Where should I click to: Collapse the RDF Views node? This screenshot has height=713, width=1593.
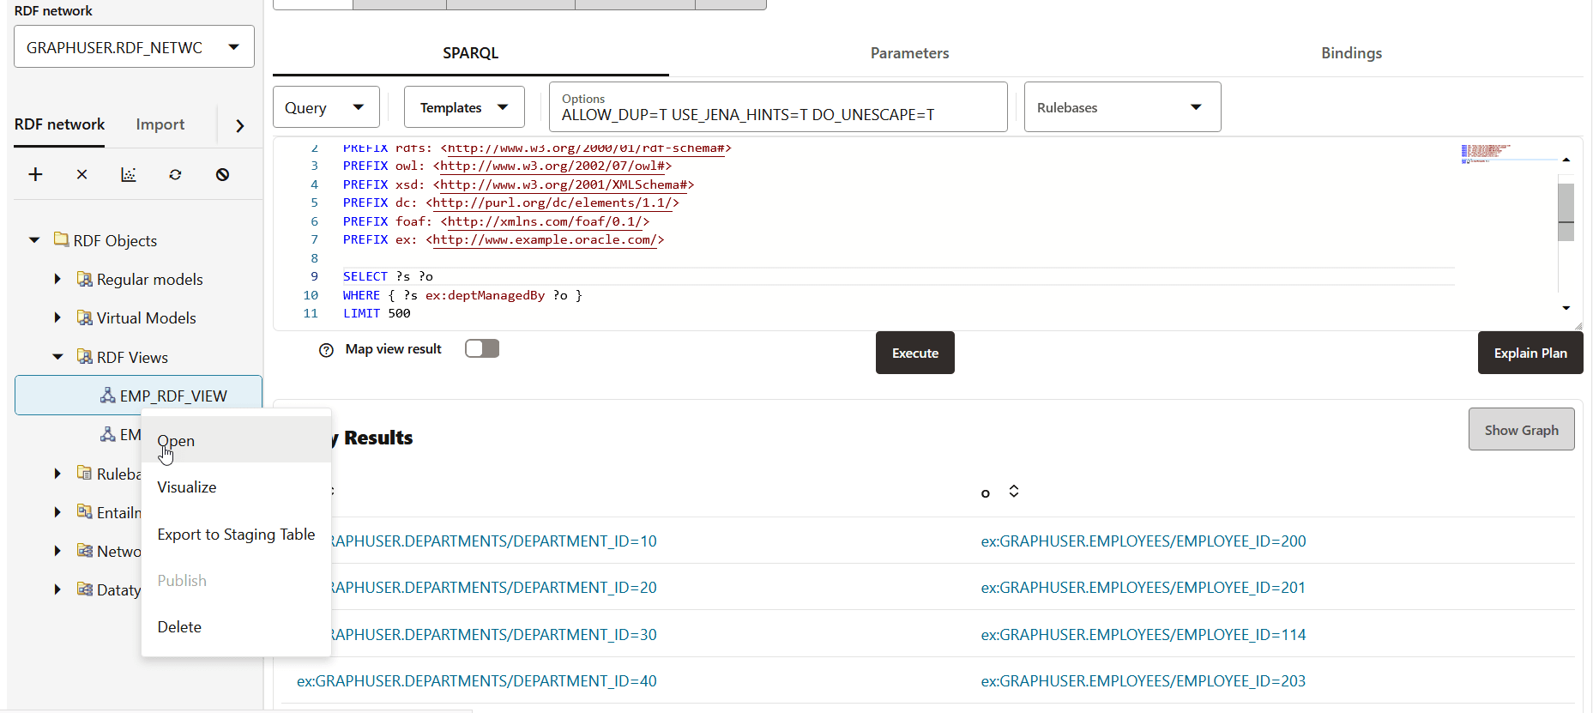pyautogui.click(x=57, y=357)
